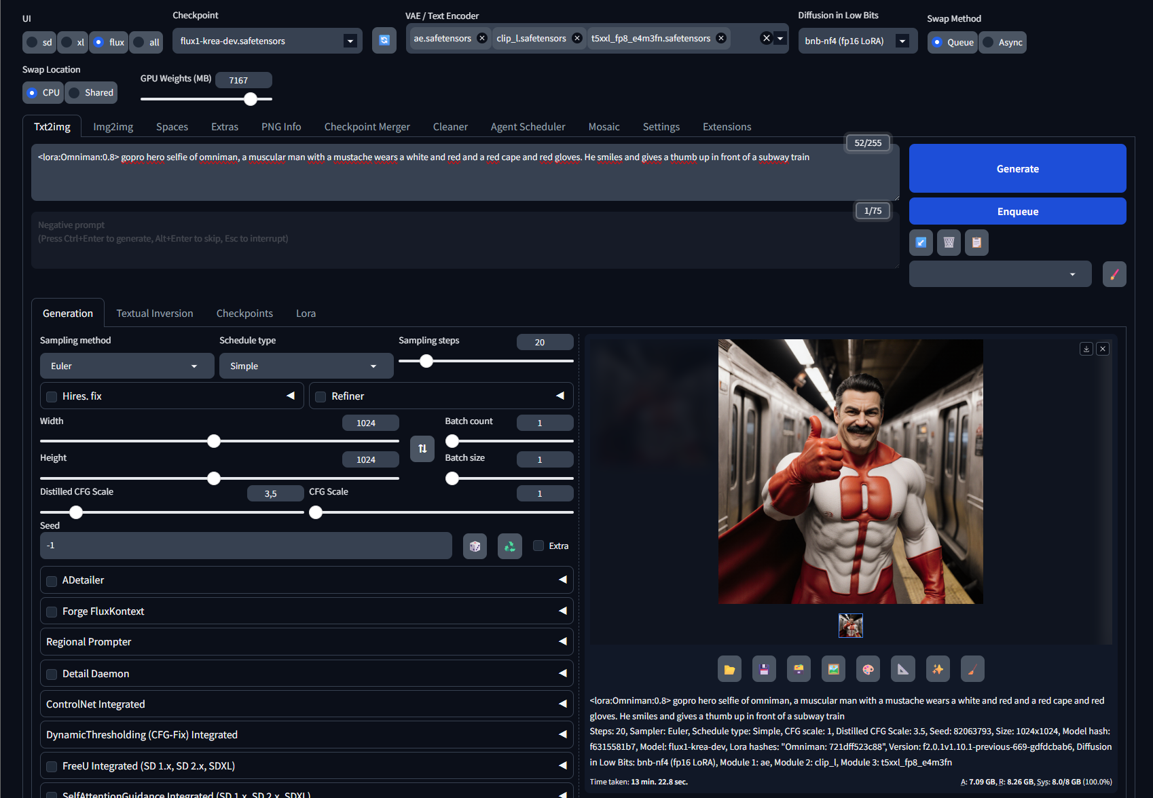Open the Diffusion in Low Bits dropdown

coord(858,41)
